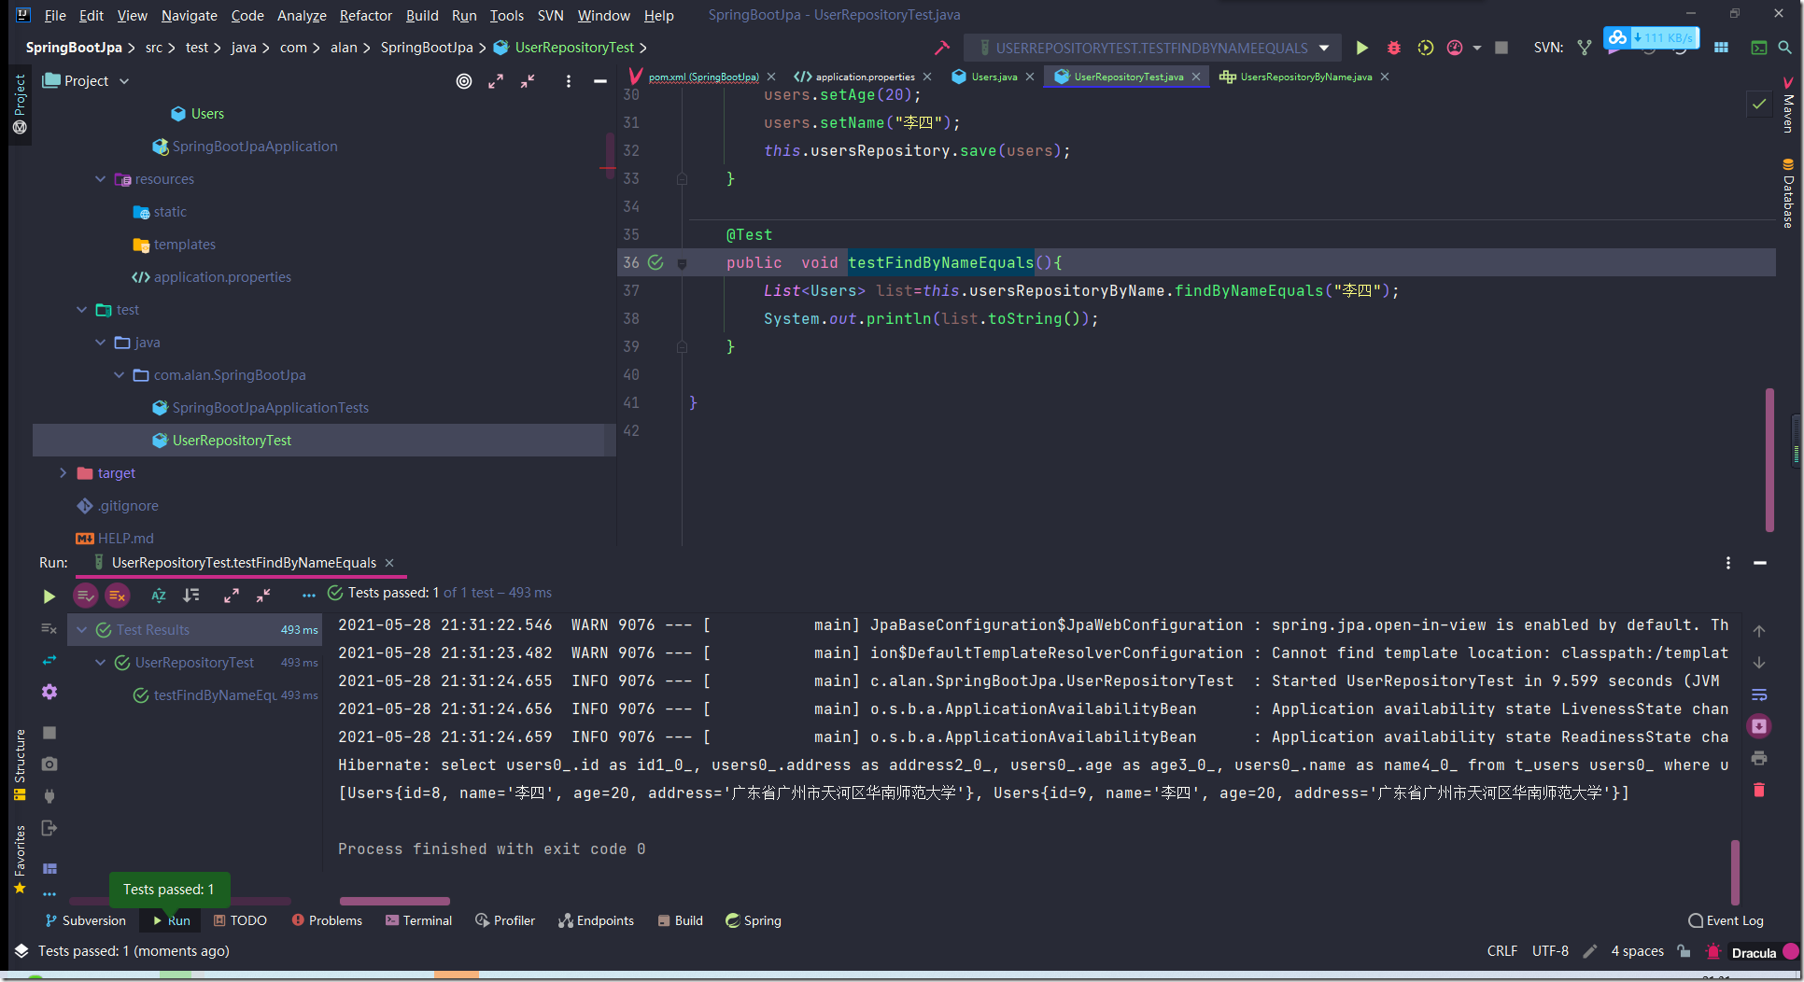Open the Spring tool window
The height and width of the screenshot is (982, 1804).
[754, 920]
